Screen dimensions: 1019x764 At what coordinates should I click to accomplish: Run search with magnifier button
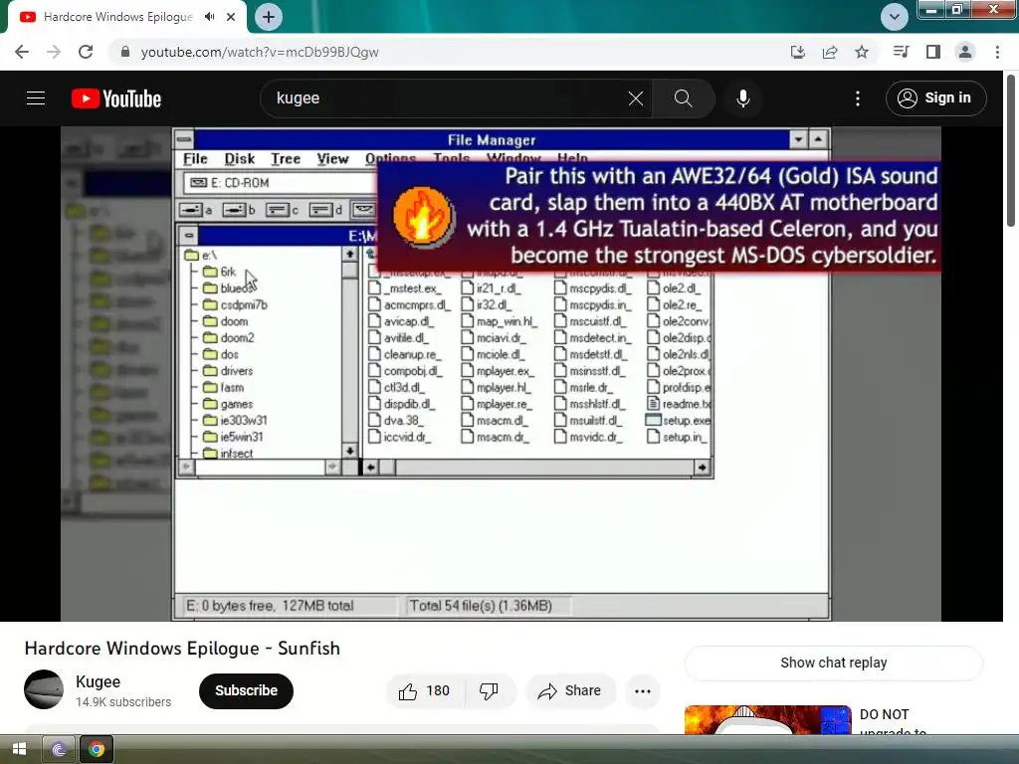(x=683, y=98)
